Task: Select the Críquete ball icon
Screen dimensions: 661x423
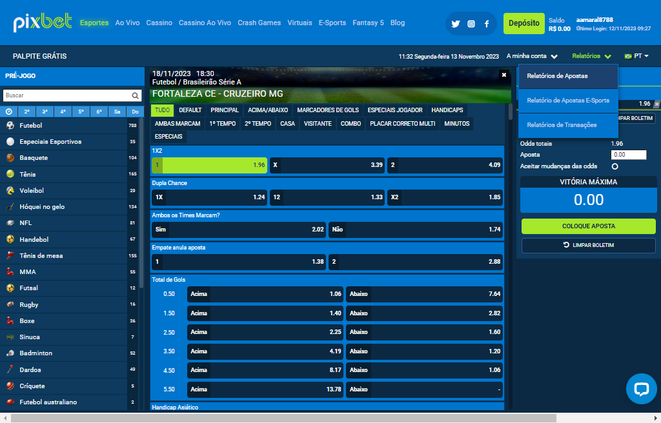Action: coord(10,386)
